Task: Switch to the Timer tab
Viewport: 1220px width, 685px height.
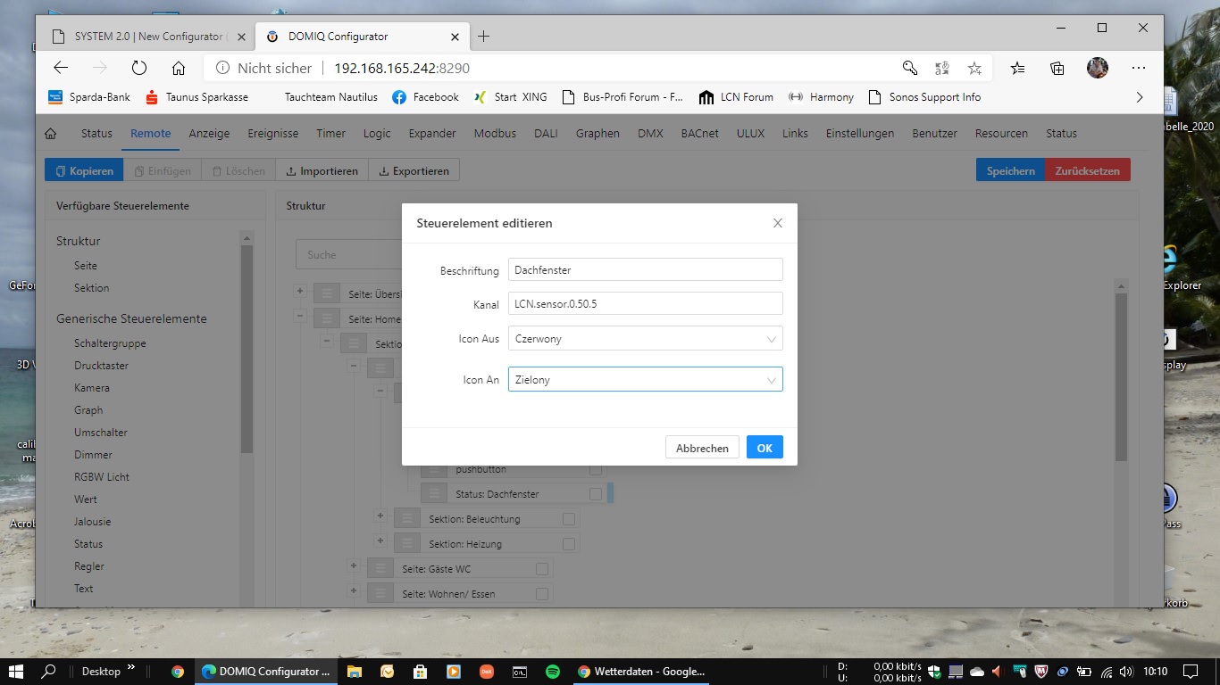Action: tap(330, 134)
